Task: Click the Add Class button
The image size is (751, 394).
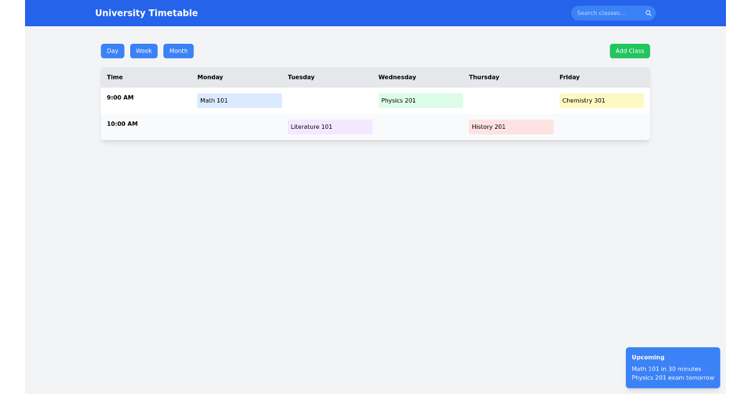Action: coord(630,51)
